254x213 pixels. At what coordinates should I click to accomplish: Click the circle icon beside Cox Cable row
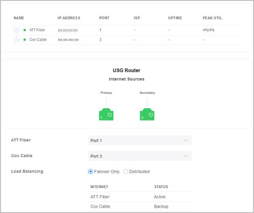tap(17, 40)
